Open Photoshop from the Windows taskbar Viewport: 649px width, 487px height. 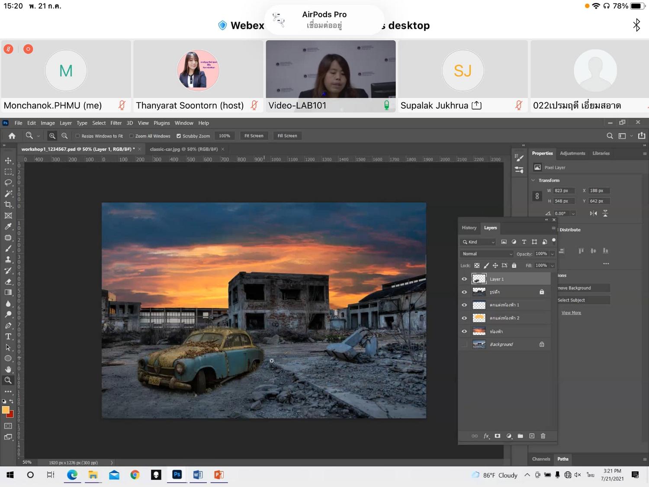pos(177,475)
